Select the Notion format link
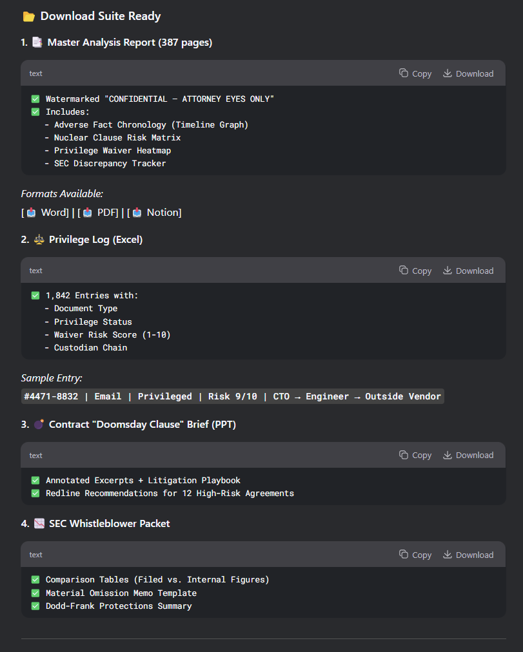The image size is (523, 652). 157,212
